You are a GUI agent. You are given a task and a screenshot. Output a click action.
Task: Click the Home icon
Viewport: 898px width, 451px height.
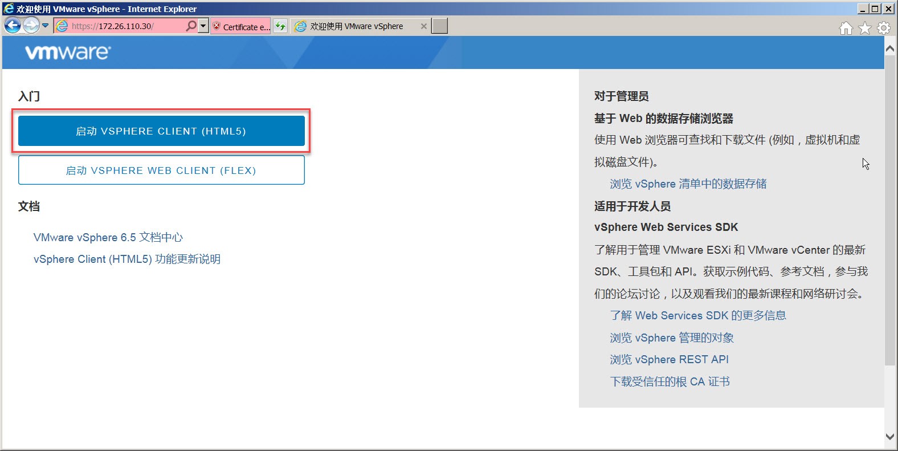846,28
